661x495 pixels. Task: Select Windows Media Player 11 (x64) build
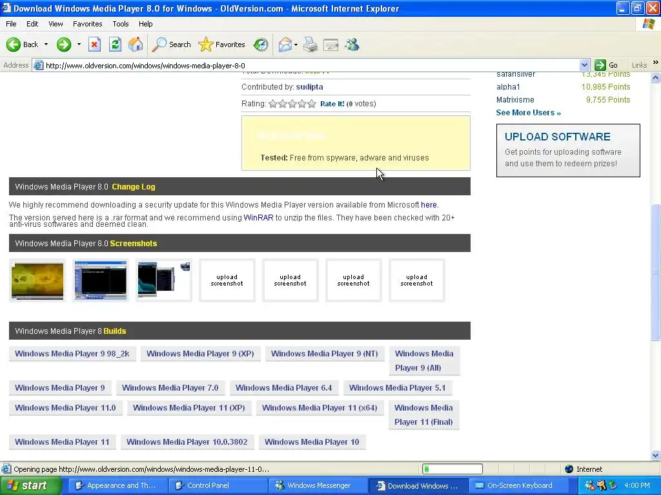[320, 407]
